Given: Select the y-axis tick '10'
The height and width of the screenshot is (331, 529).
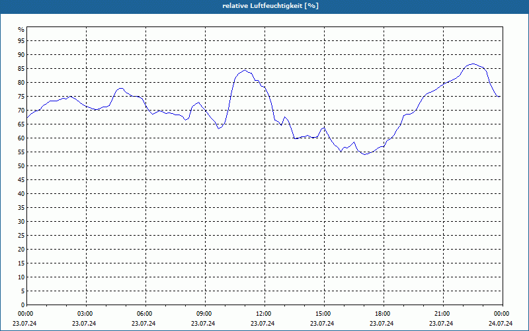Looking at the screenshot, I should pos(21,277).
